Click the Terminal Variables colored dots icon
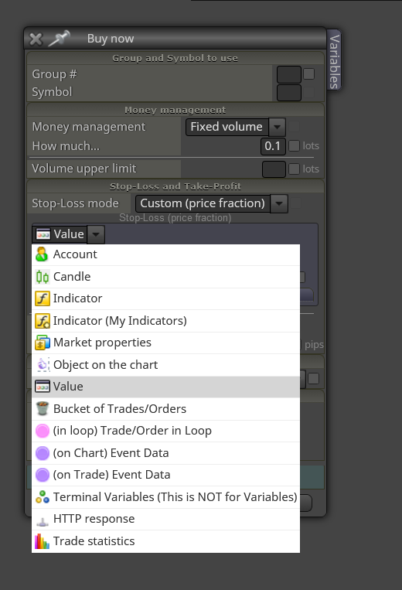Viewport: 402px width, 590px height. click(x=42, y=497)
